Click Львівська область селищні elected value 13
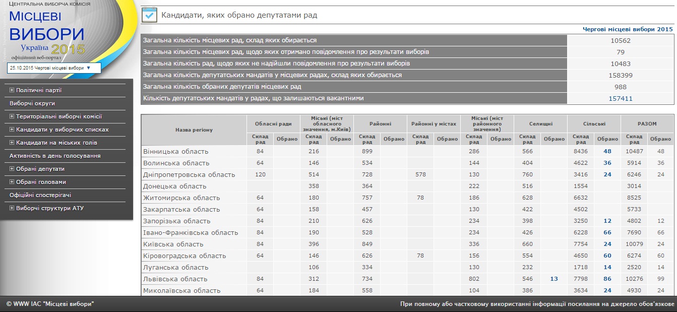Image resolution: width=677 pixels, height=312 pixels. (554, 279)
